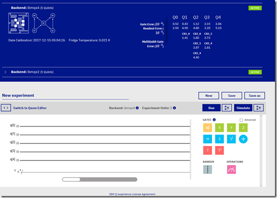Viewport: 277px width, 198px height.
Task: Open the ibmqx4 chip image
Action: pyautogui.click(x=18, y=23)
